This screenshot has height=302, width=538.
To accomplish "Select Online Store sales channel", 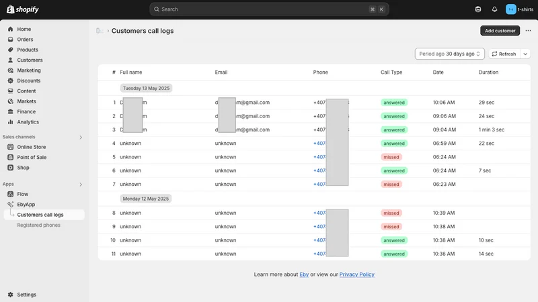I will pos(31,147).
